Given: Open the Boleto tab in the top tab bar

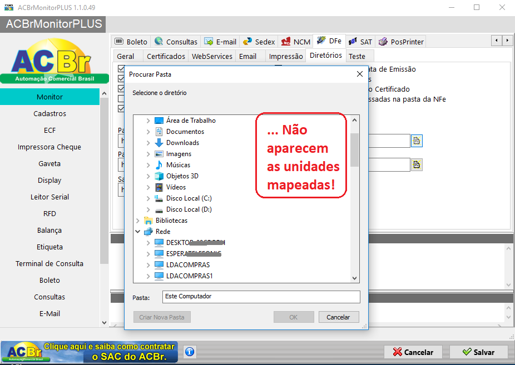Looking at the screenshot, I should pyautogui.click(x=131, y=42).
